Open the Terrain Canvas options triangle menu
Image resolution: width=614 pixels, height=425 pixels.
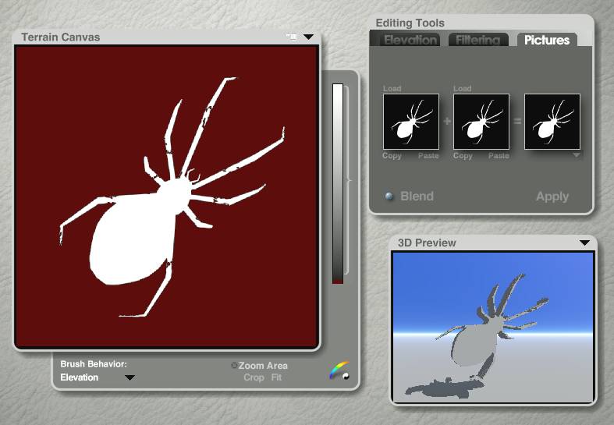(309, 37)
